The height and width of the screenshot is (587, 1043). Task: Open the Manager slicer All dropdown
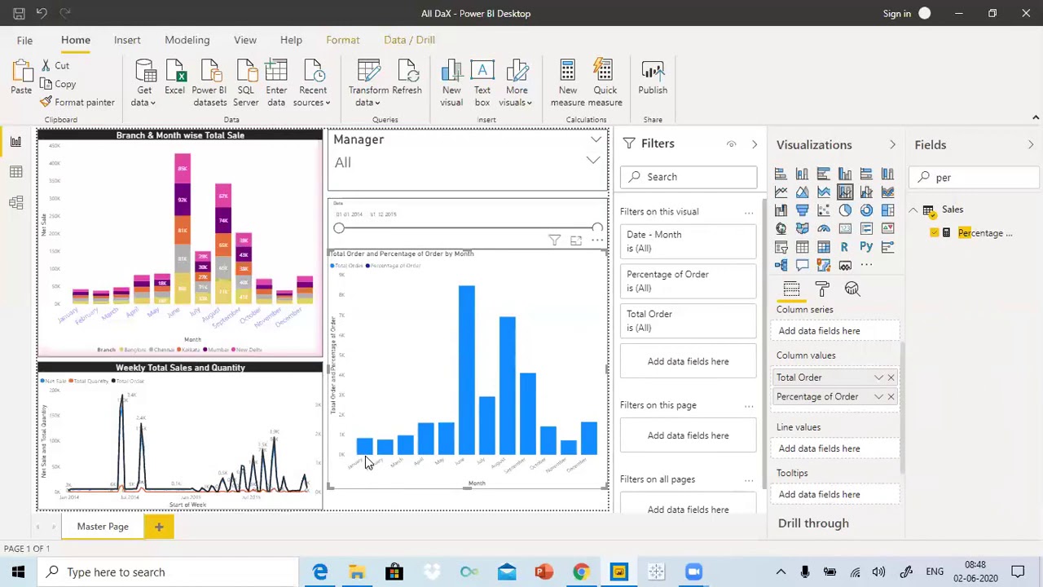pos(592,161)
